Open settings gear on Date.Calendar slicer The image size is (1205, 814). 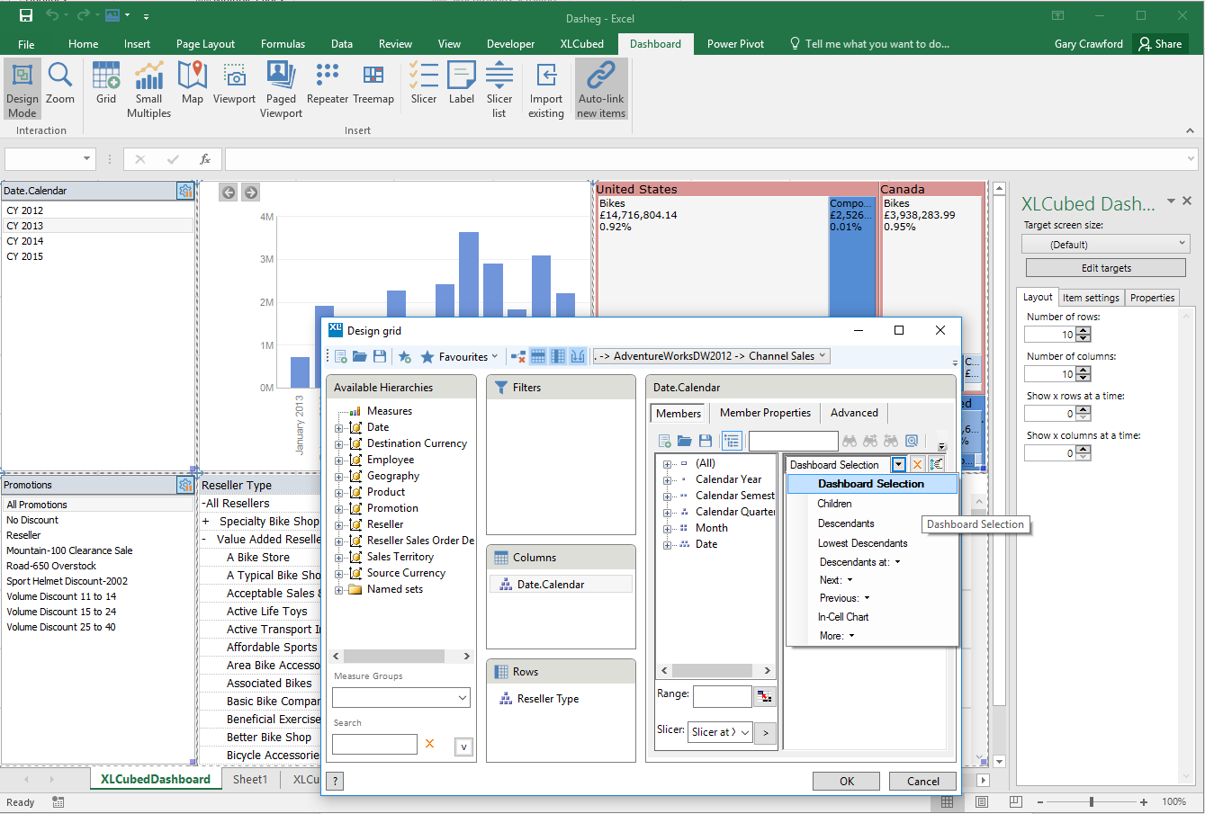[x=185, y=191]
